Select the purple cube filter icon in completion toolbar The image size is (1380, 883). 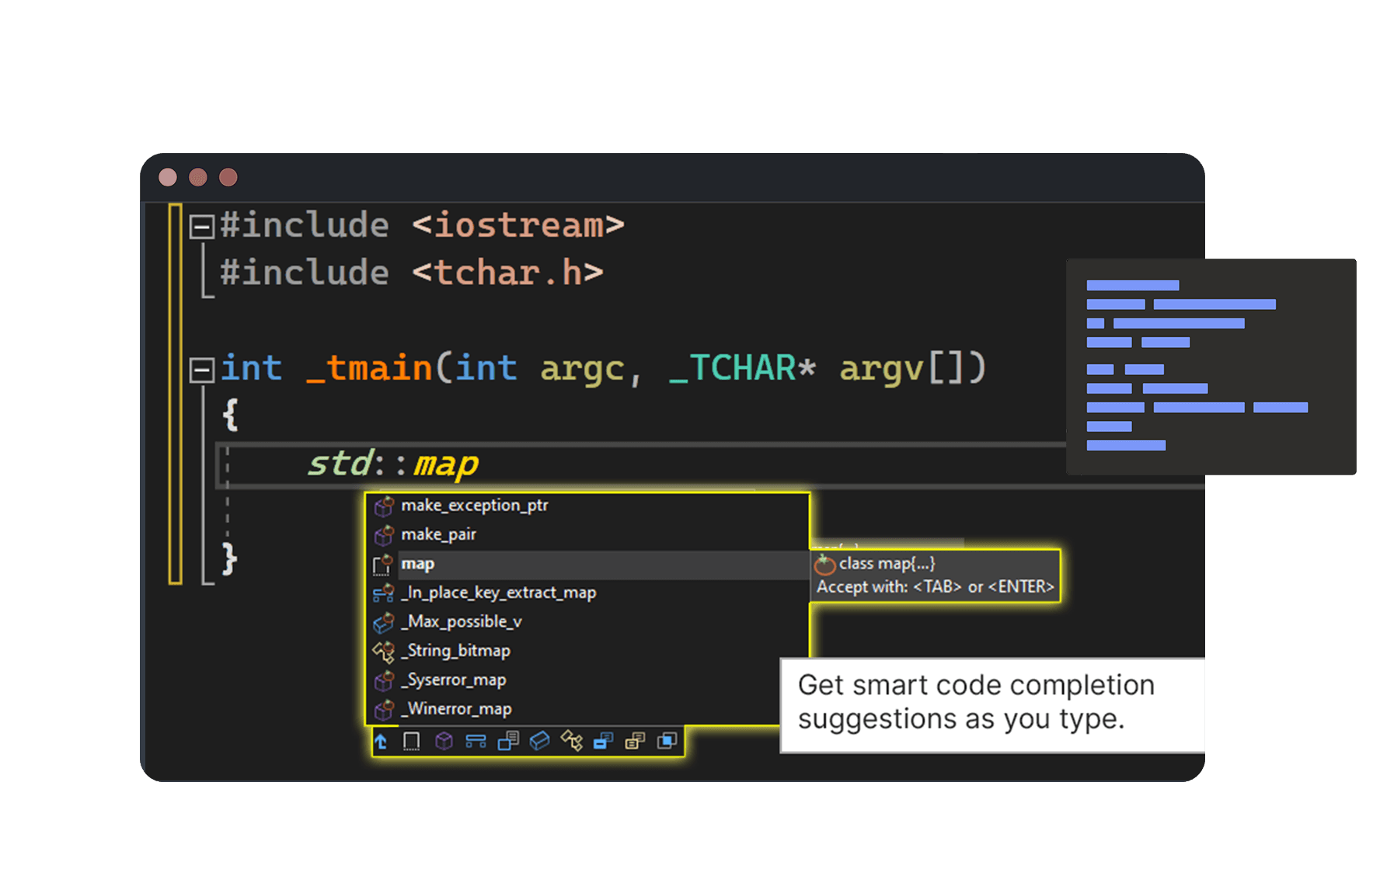click(x=443, y=742)
